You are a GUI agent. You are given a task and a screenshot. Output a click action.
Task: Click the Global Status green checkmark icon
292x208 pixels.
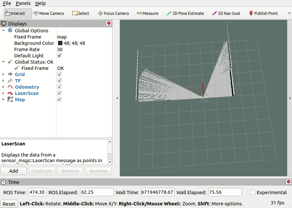click(10, 62)
